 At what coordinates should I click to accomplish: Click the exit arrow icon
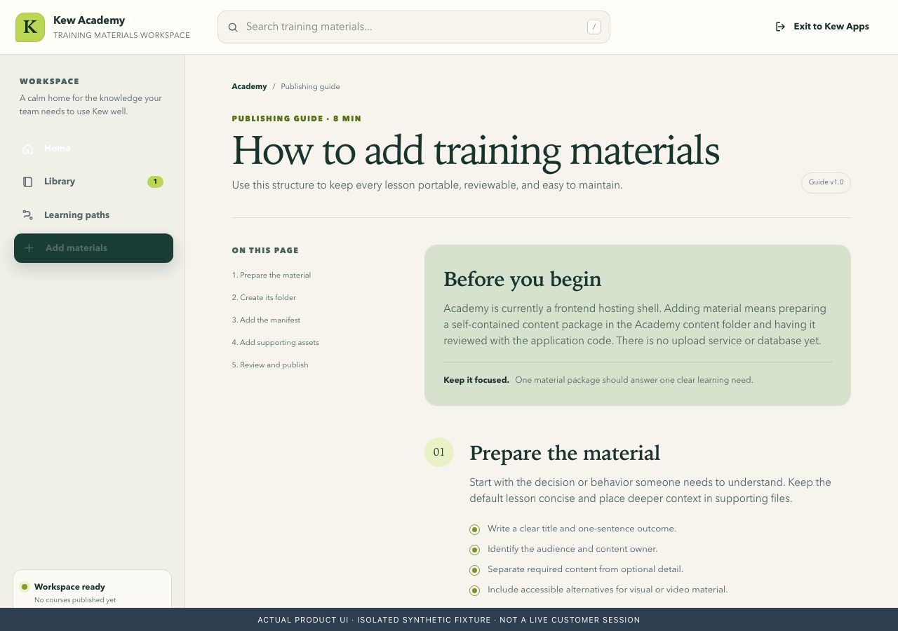point(780,27)
